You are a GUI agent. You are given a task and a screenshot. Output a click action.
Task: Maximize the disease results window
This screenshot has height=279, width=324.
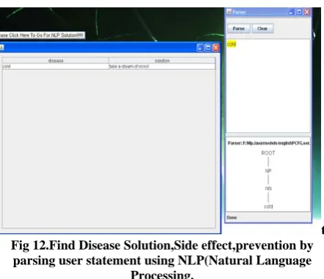coord(208,48)
